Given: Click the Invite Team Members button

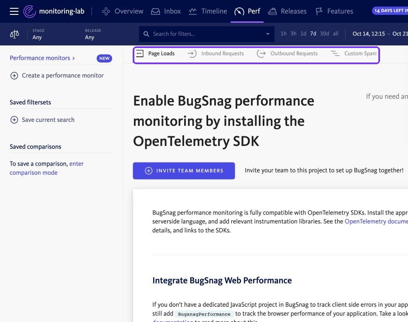Looking at the screenshot, I should coord(184,171).
